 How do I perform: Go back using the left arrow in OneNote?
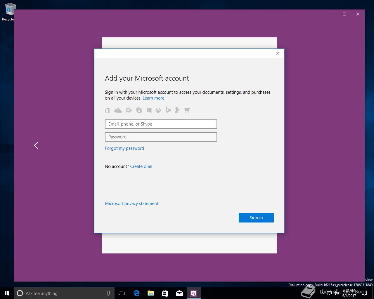point(36,145)
